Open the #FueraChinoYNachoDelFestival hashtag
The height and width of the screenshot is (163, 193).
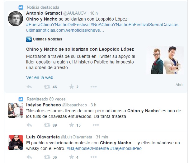58,25
